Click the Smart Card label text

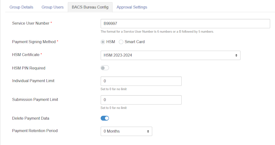(x=134, y=42)
